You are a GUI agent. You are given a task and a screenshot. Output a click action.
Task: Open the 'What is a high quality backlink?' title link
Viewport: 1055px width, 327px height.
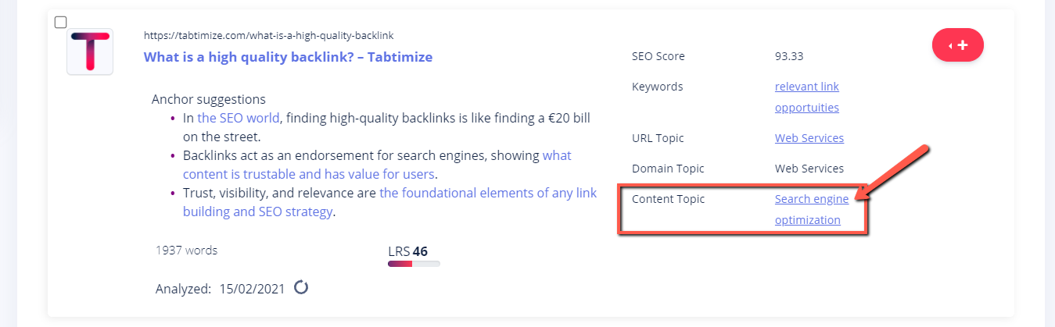pos(288,57)
